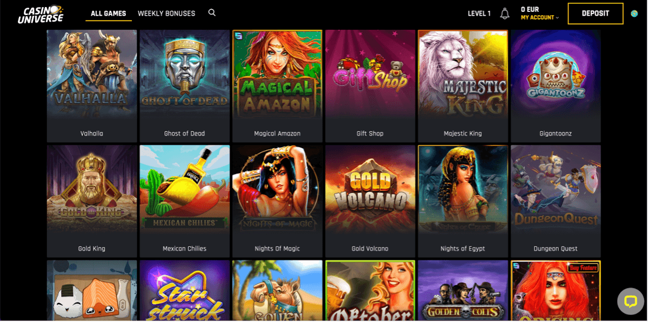This screenshot has height=322, width=648.
Task: Open the Nights of Egypt tile
Action: (463, 201)
